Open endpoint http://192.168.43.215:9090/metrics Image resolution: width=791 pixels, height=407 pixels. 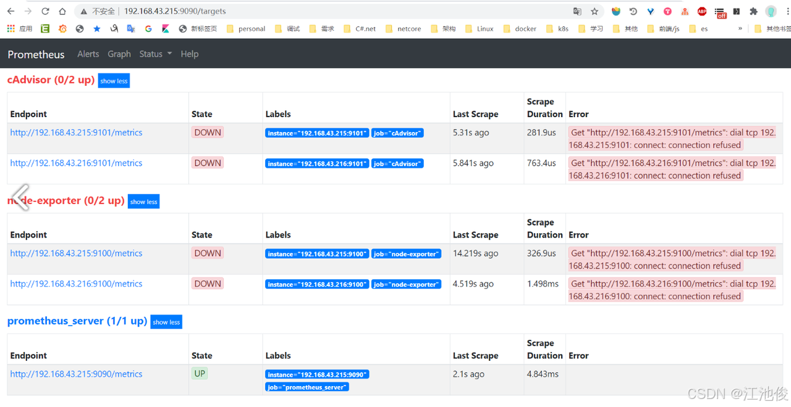click(x=76, y=374)
